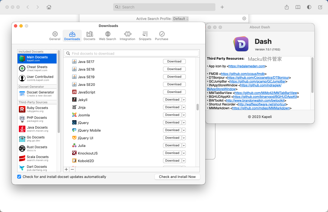The width and height of the screenshot is (328, 212).
Task: Open Docset Generator
Action: 37,94
